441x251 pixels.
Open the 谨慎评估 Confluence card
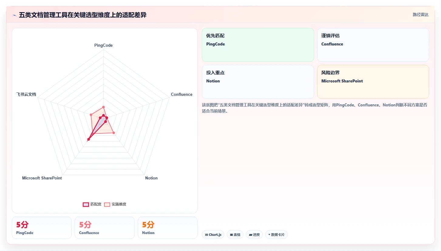pyautogui.click(x=373, y=45)
